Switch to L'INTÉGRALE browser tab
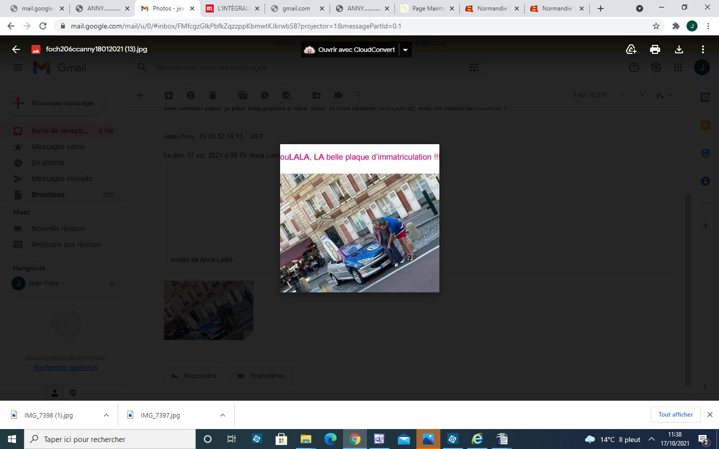Image resolution: width=719 pixels, height=449 pixels. pyautogui.click(x=232, y=8)
